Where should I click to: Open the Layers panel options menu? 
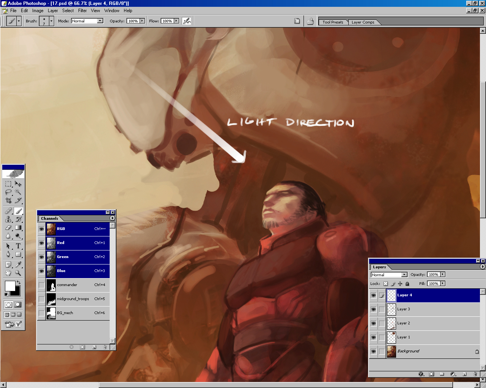[483, 267]
